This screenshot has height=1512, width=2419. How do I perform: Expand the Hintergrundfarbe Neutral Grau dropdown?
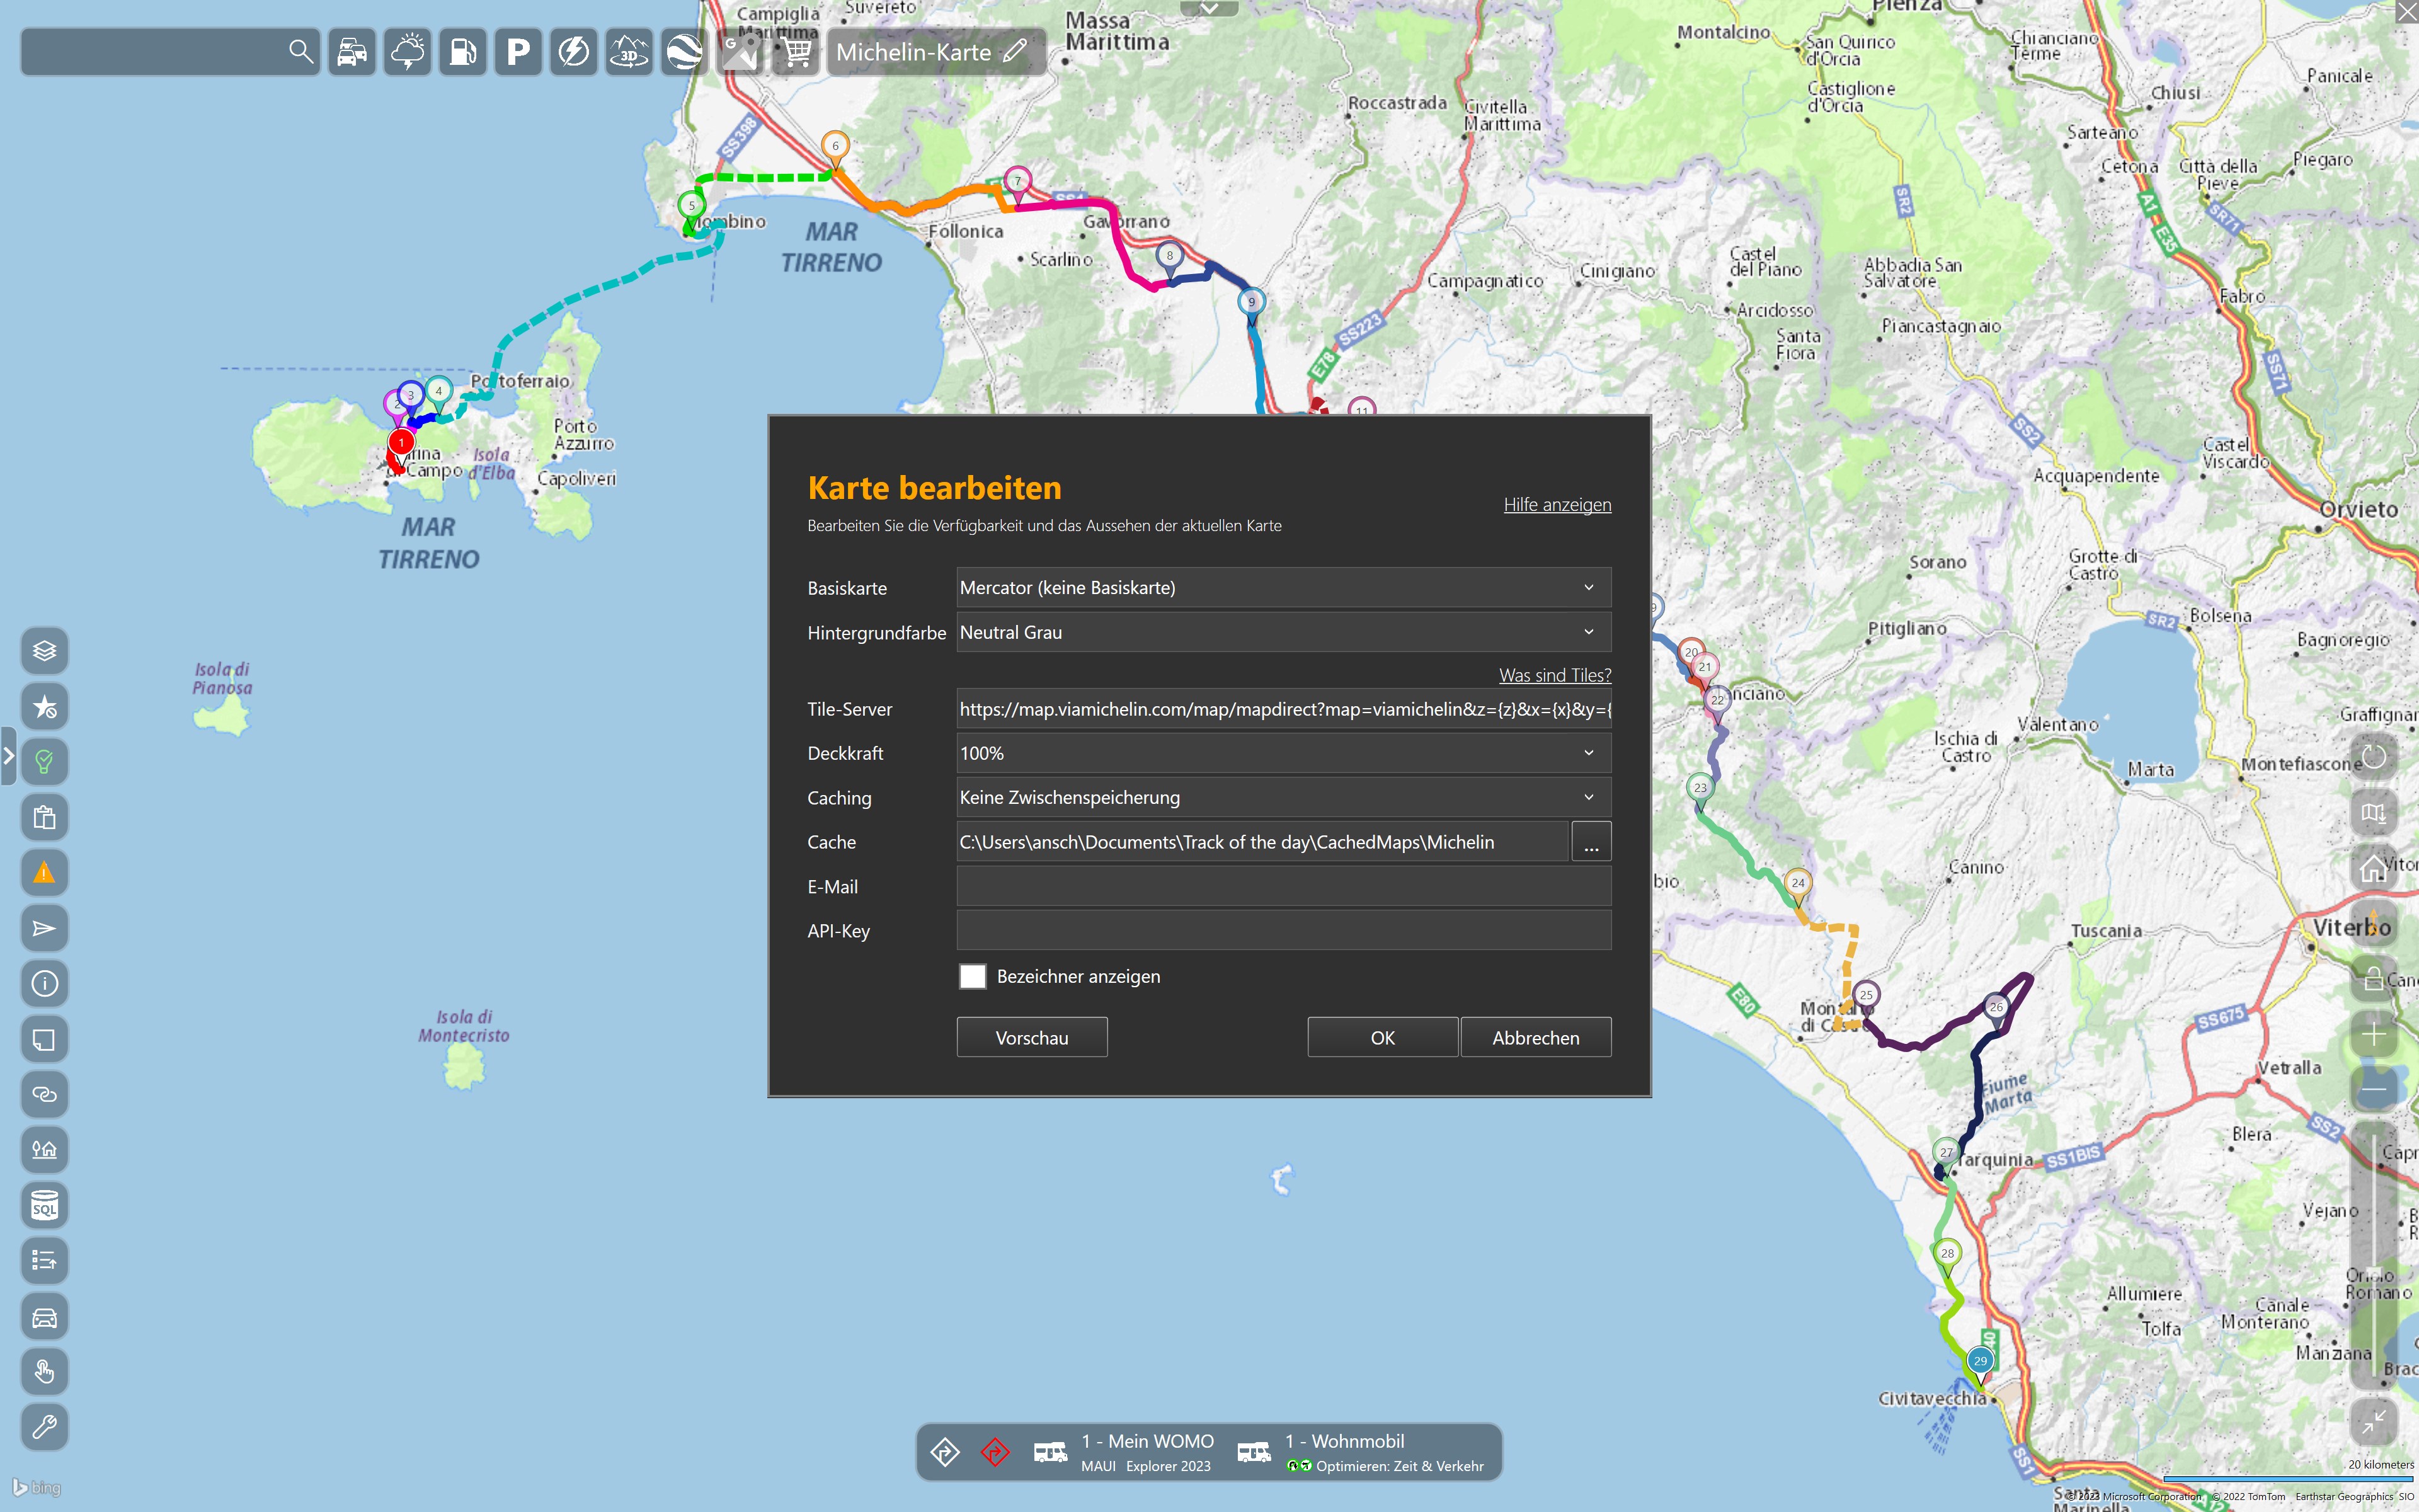1283,632
